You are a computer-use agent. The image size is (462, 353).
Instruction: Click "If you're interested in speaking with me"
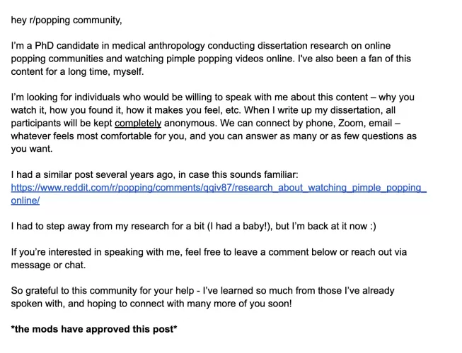[x=101, y=252]
